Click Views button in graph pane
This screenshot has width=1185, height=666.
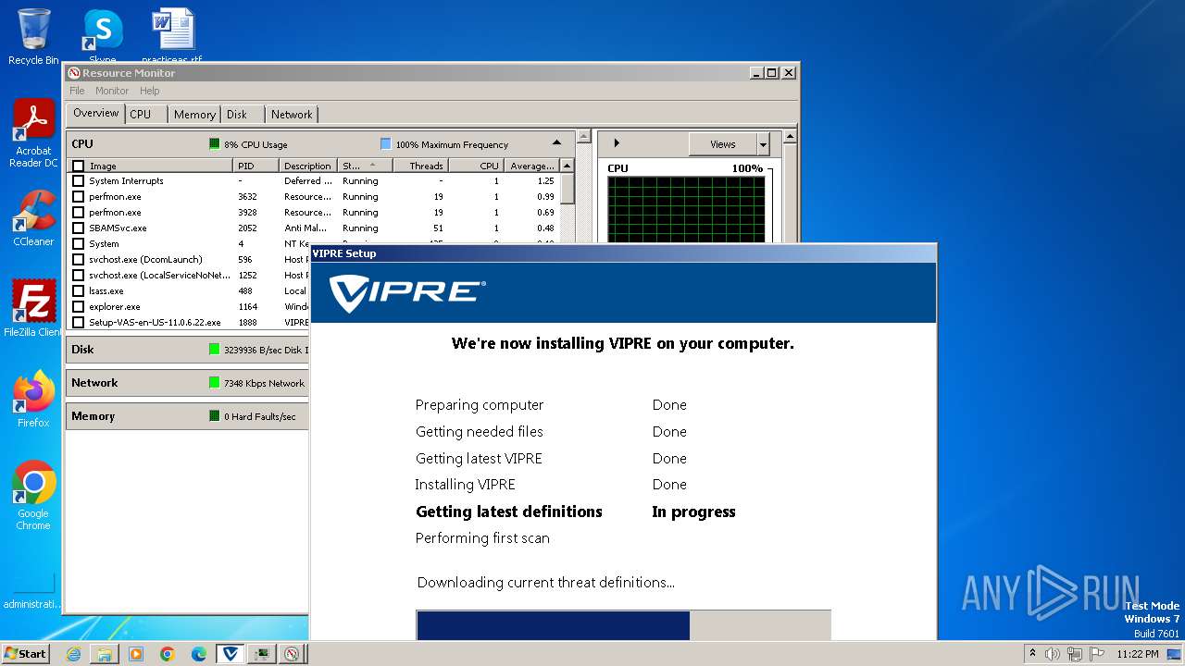pos(723,144)
